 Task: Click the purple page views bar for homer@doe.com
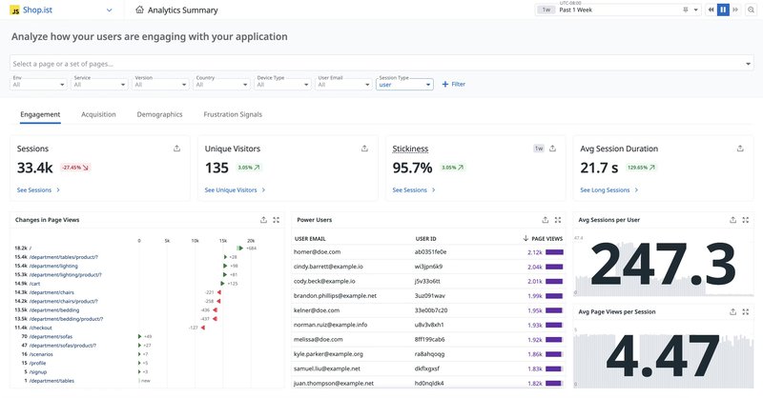[x=553, y=252]
